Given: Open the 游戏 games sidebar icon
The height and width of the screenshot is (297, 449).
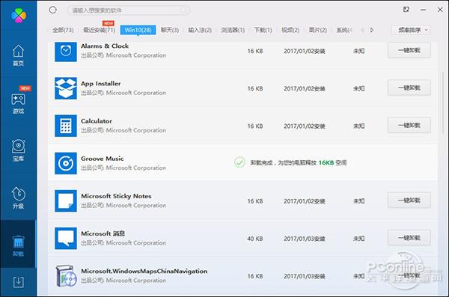Looking at the screenshot, I should [x=18, y=103].
